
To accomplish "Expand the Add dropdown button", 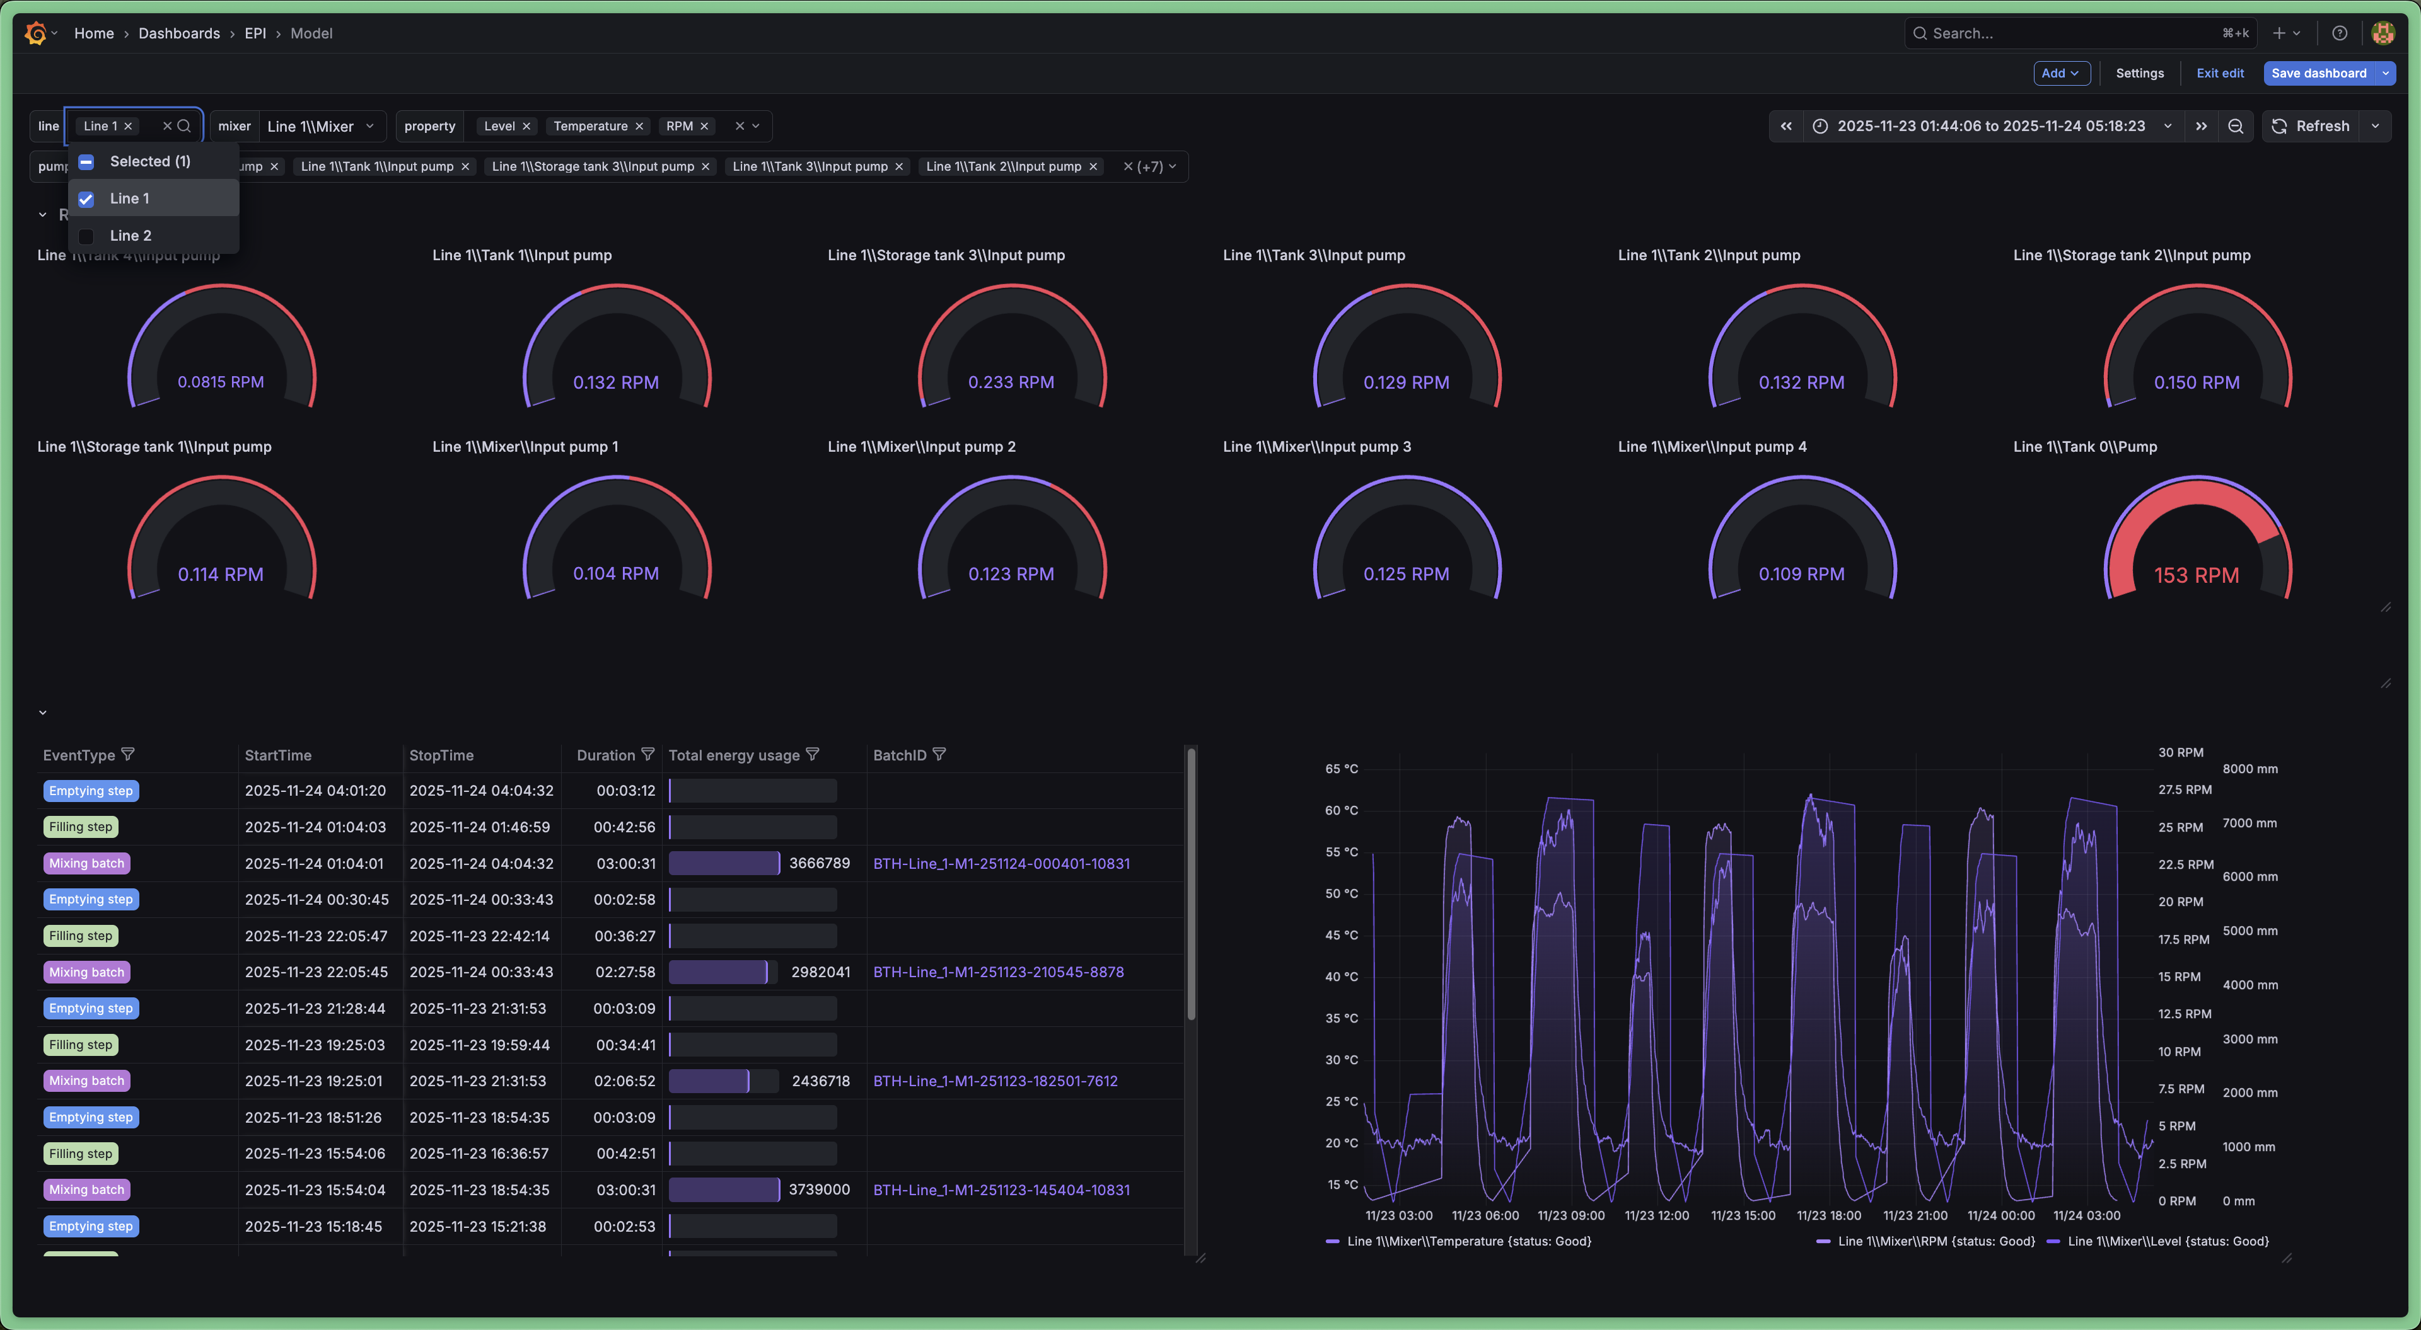I will pos(2061,73).
